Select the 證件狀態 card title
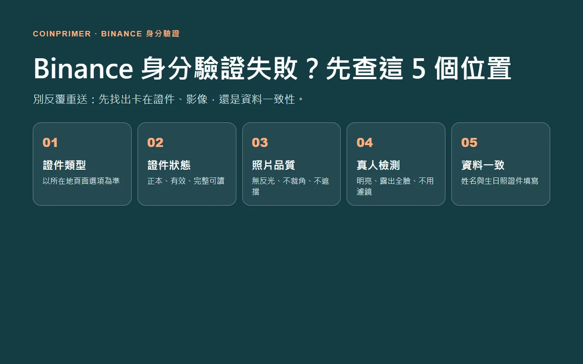 point(169,165)
